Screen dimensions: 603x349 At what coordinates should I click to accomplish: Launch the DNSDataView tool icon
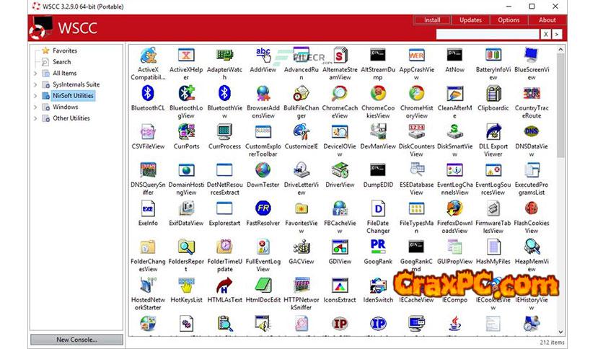[x=532, y=132]
